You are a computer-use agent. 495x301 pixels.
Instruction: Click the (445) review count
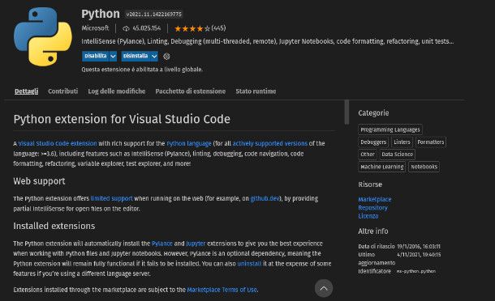tap(218, 28)
